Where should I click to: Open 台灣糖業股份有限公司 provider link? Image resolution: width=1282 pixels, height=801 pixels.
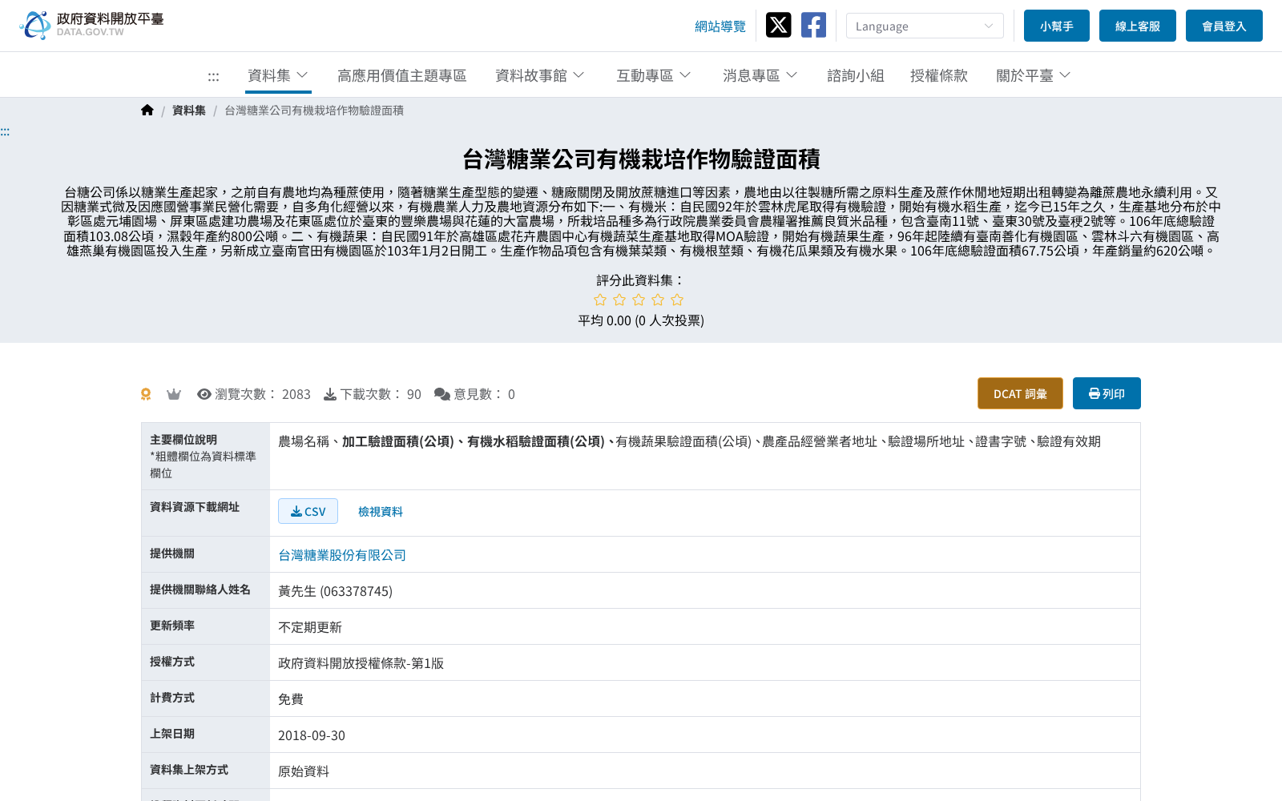coord(342,555)
